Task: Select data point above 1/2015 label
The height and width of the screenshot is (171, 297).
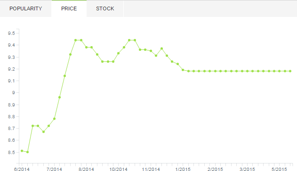Action: pyautogui.click(x=183, y=70)
